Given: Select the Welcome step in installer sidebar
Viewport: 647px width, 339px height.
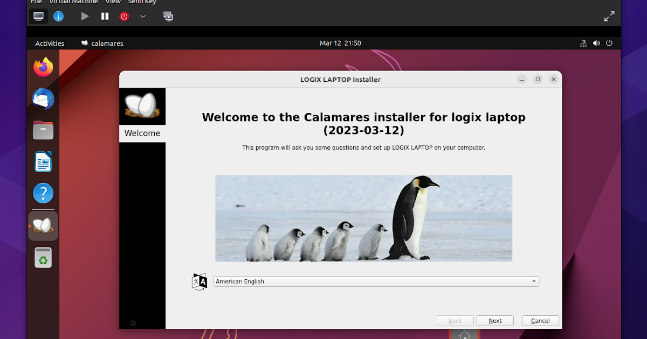Looking at the screenshot, I should [x=142, y=133].
